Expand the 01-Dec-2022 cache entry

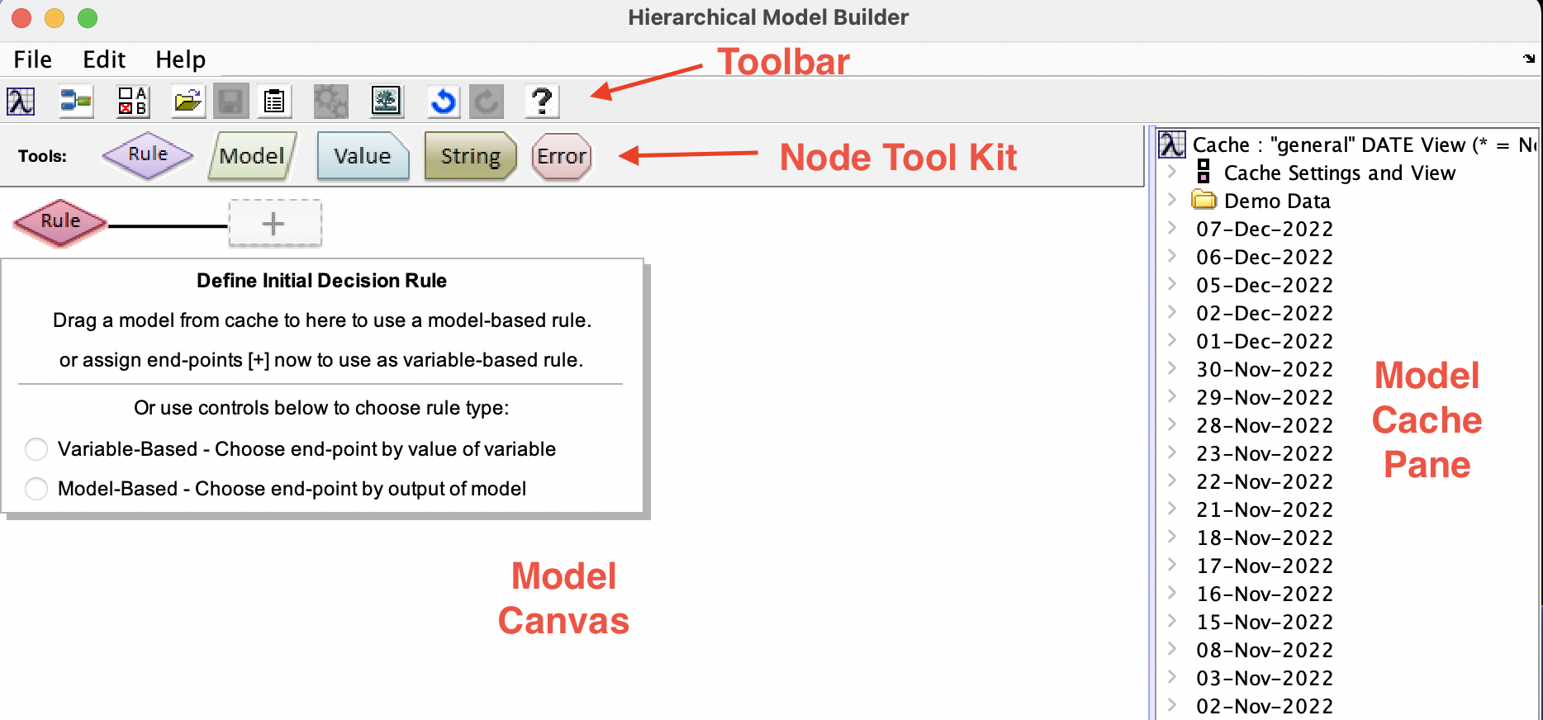(1171, 340)
